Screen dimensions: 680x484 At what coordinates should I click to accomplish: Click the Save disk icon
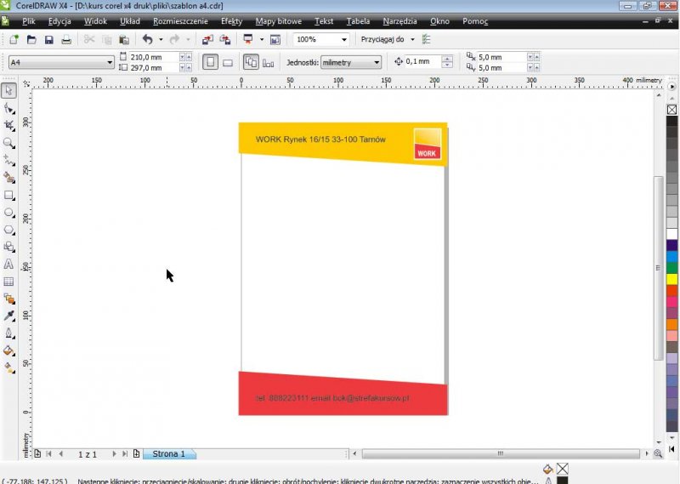pos(48,40)
